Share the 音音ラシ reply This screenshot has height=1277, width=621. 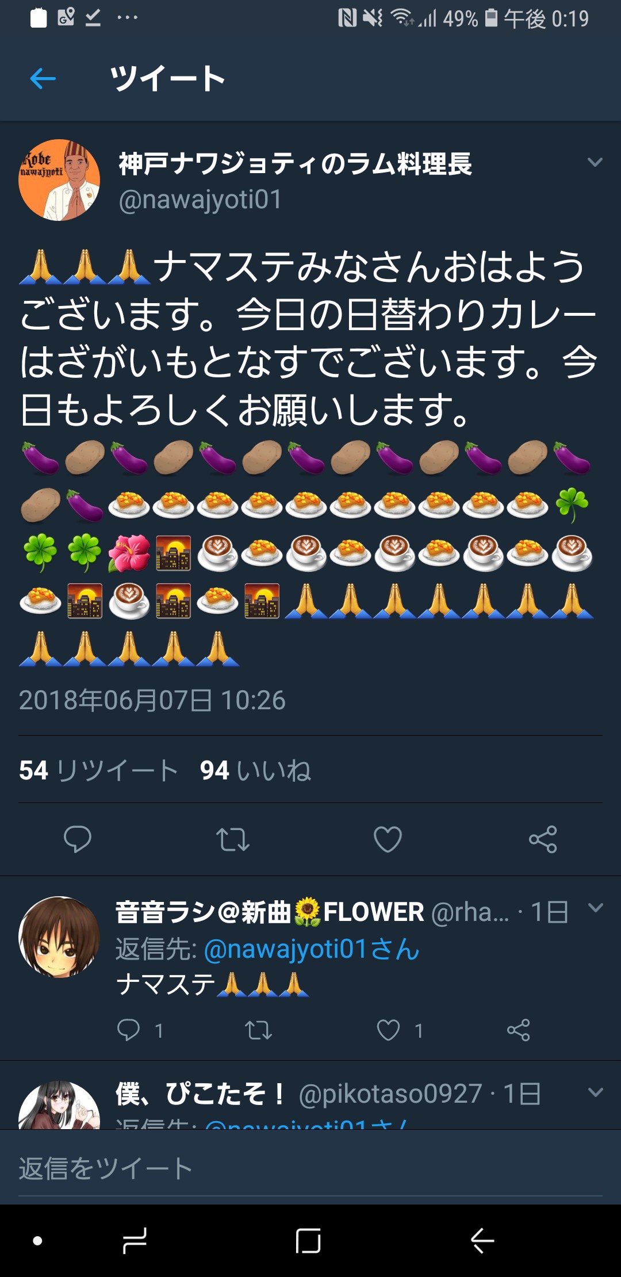point(518,1030)
